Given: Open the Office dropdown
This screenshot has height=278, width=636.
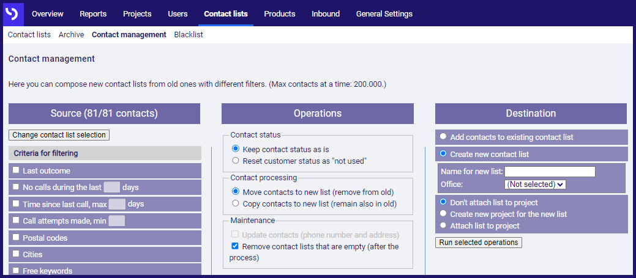Looking at the screenshot, I should 535,184.
